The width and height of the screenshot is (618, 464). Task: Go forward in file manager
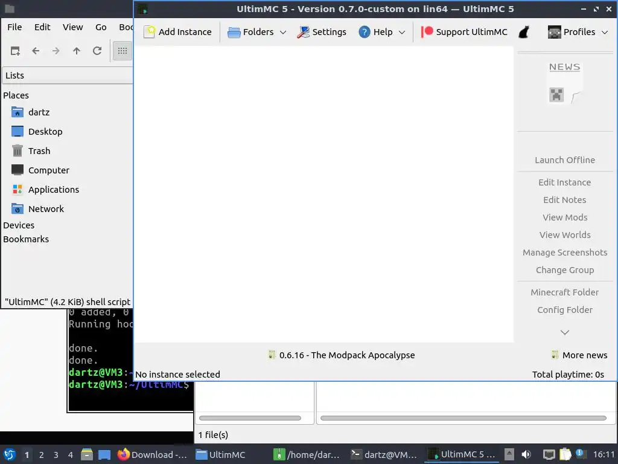click(56, 51)
